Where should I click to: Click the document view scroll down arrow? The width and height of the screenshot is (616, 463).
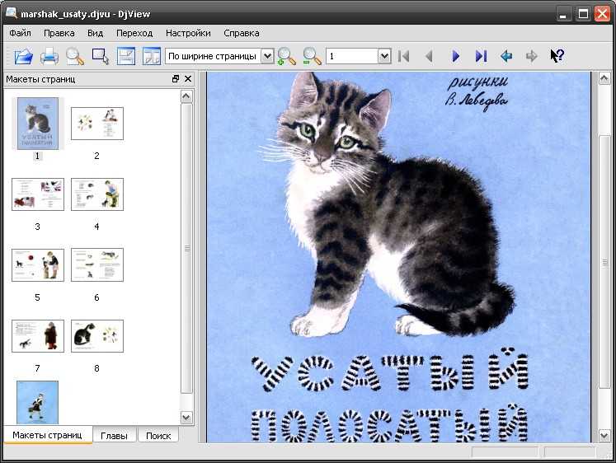pyautogui.click(x=604, y=435)
